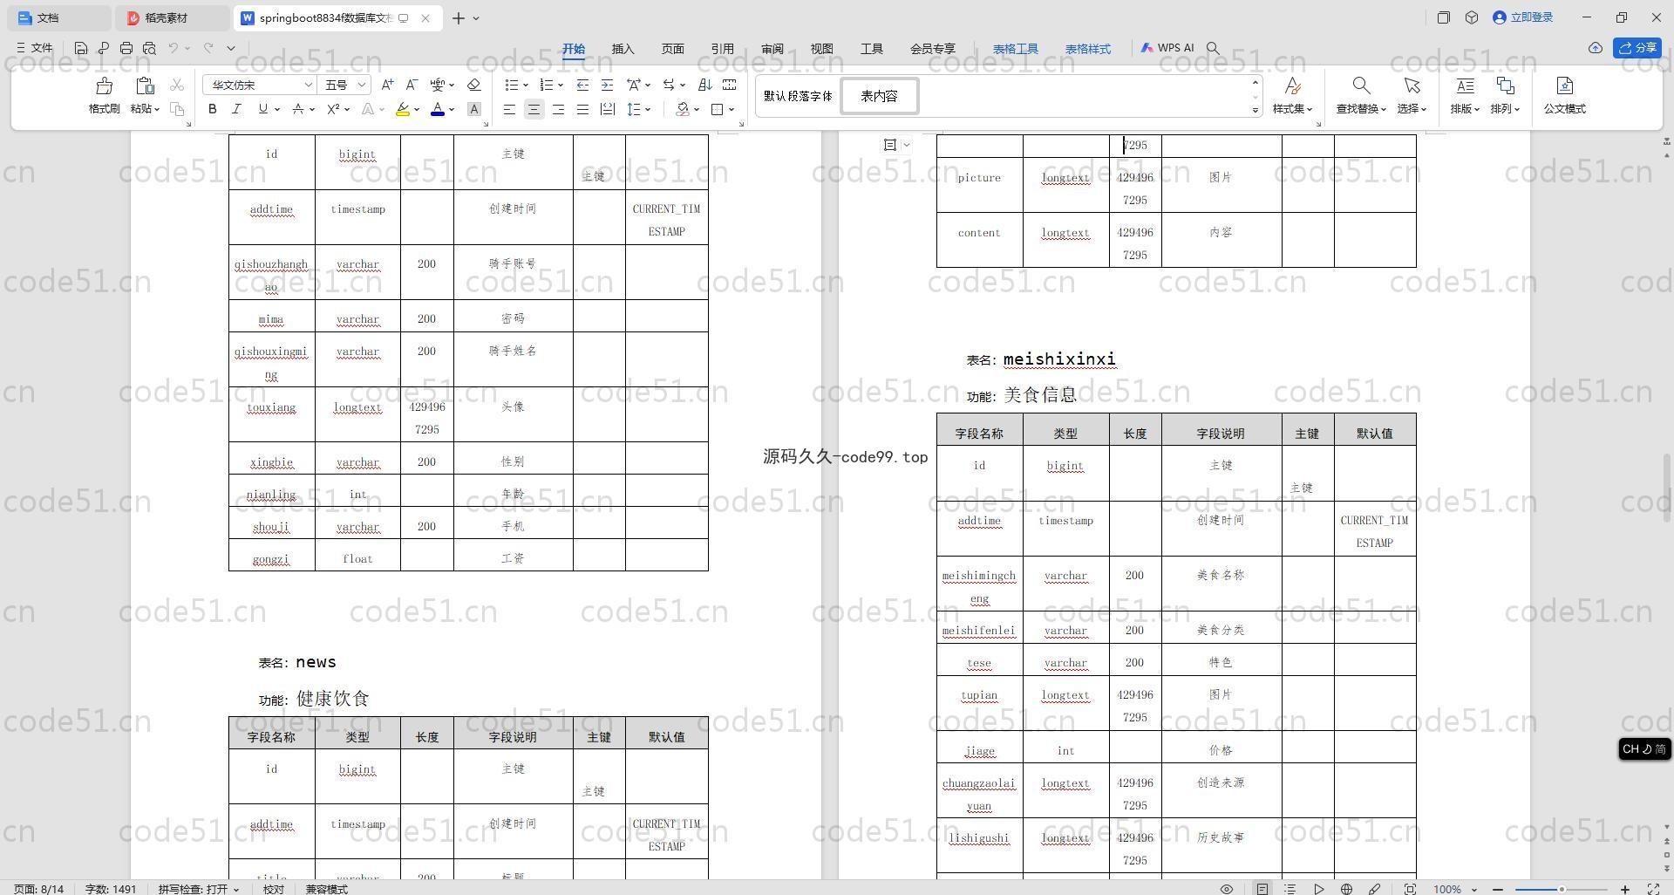This screenshot has width=1674, height=895.
Task: Click the Sort (A-Z) icon
Action: (705, 85)
